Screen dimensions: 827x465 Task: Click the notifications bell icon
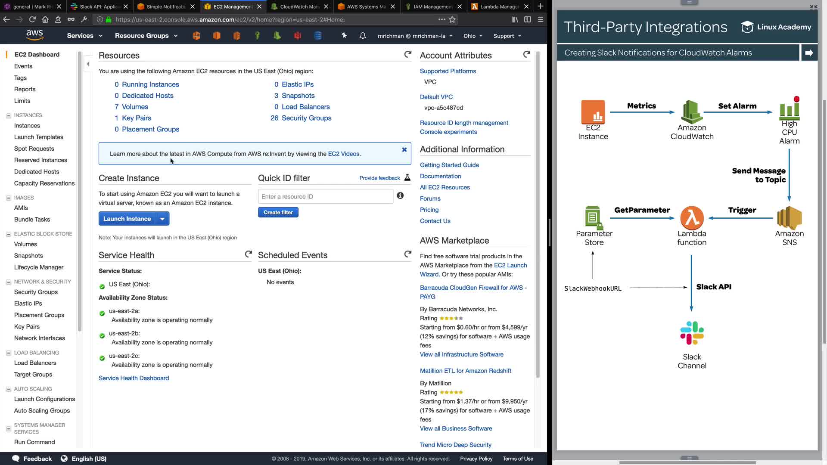click(363, 36)
